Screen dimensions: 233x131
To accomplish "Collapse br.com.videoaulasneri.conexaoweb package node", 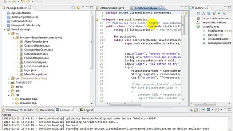I will point(13,38).
